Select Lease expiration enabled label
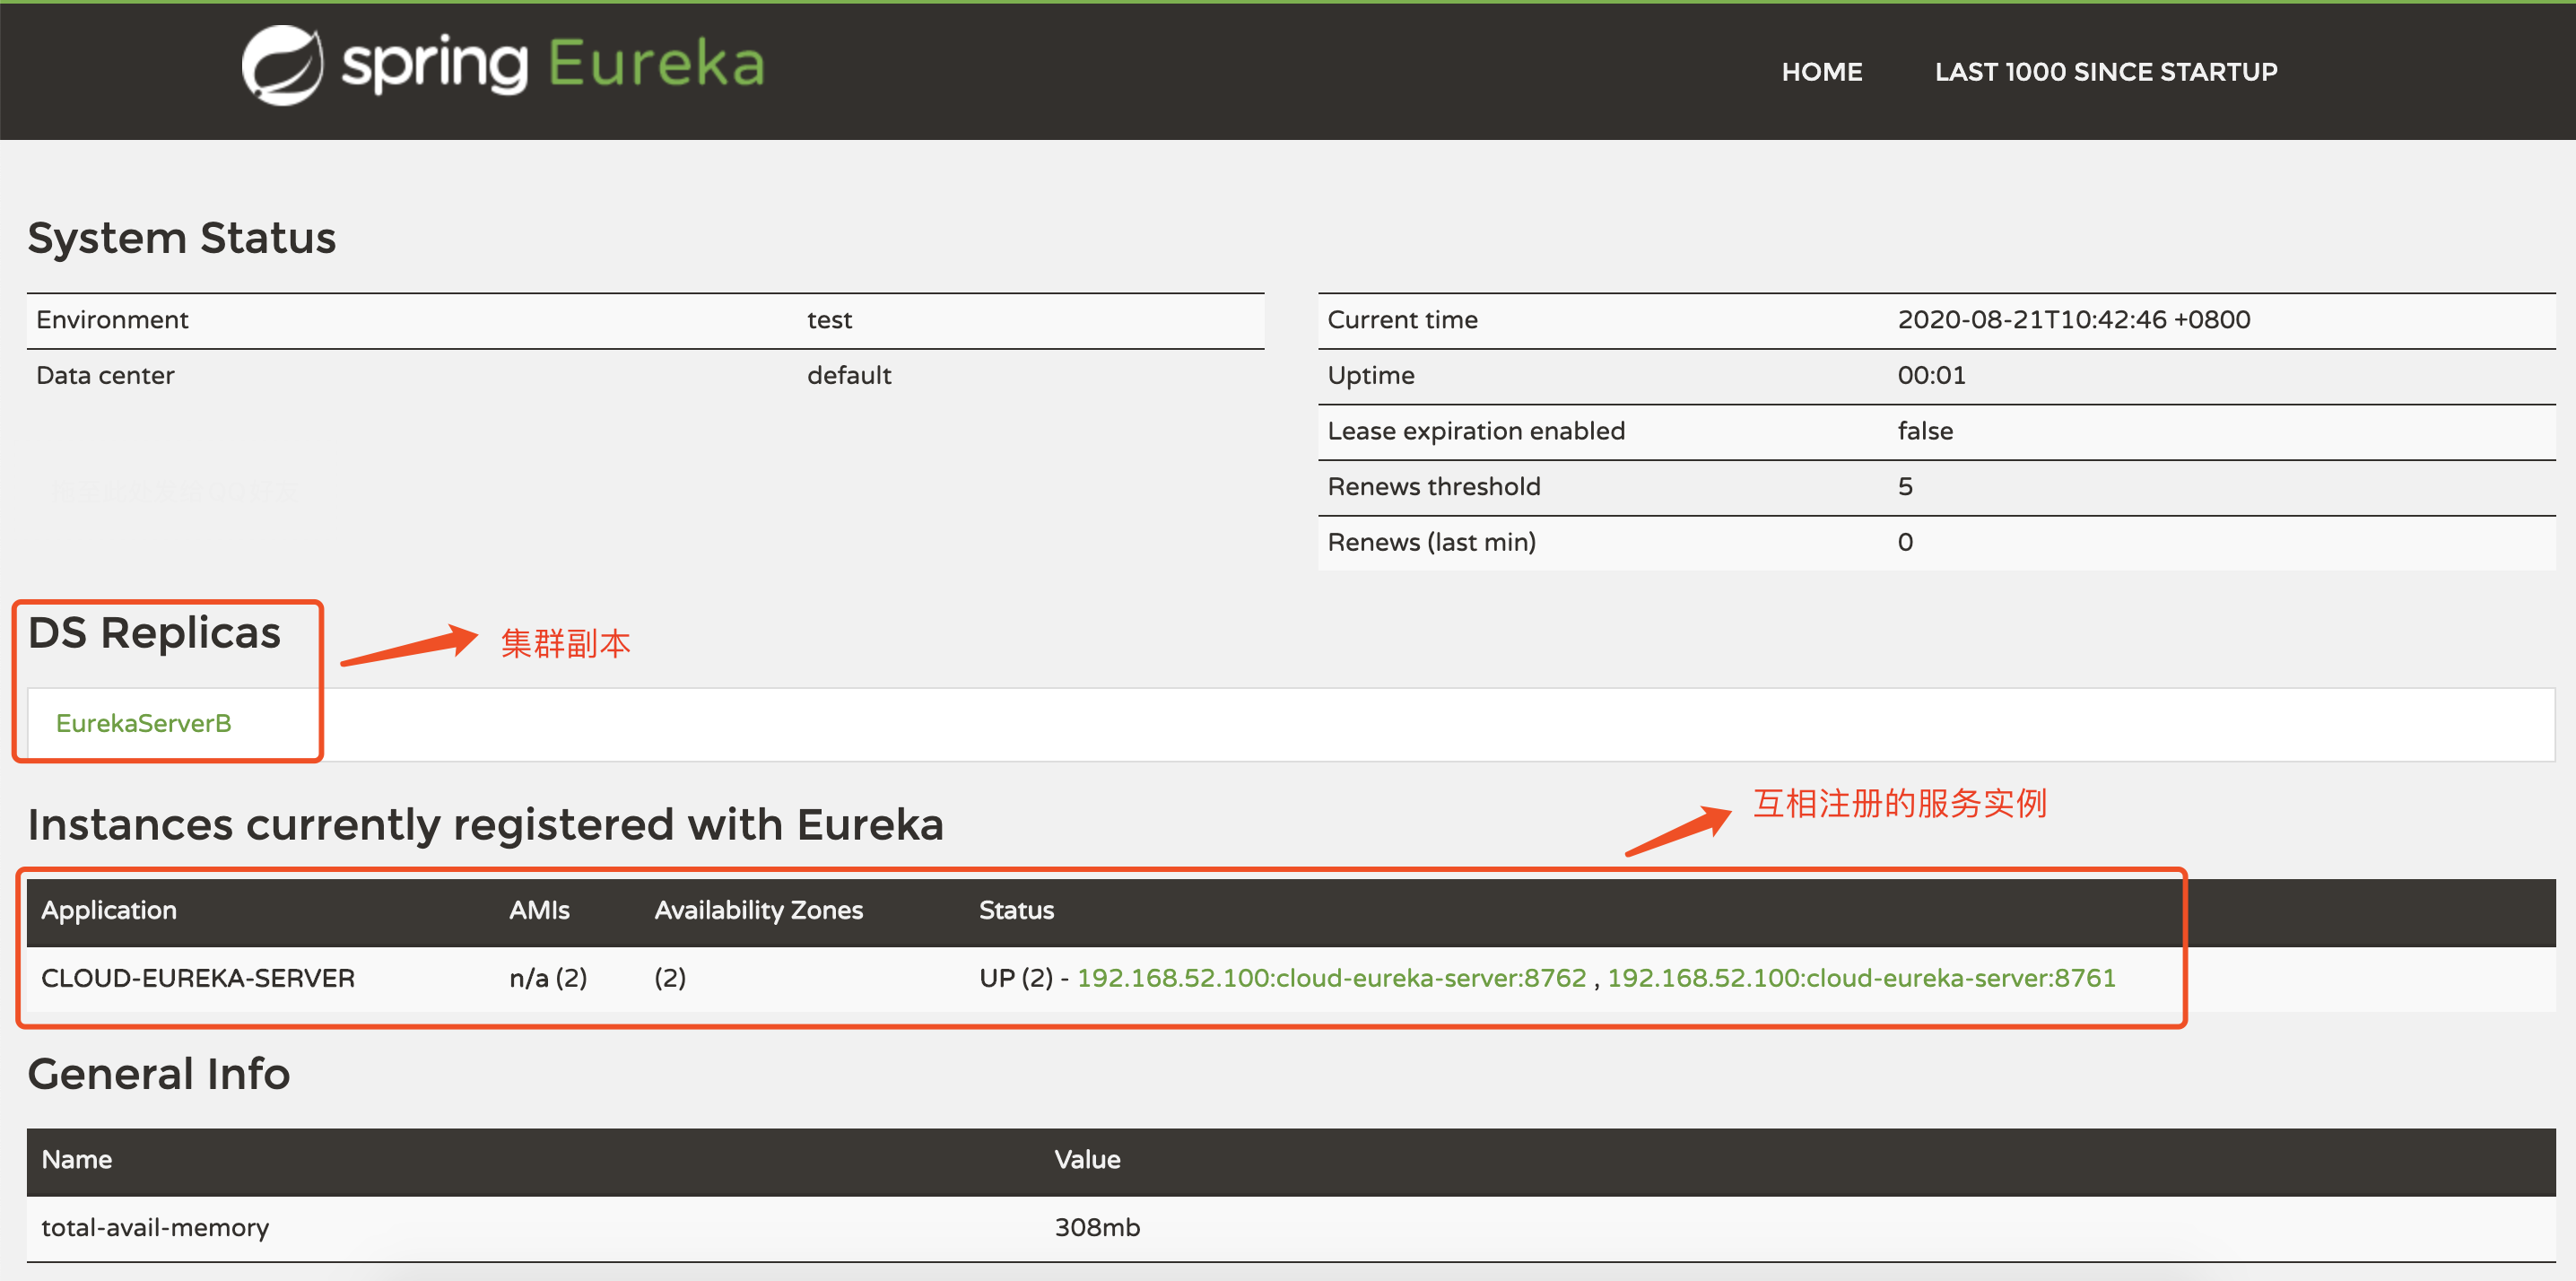 [x=1476, y=431]
